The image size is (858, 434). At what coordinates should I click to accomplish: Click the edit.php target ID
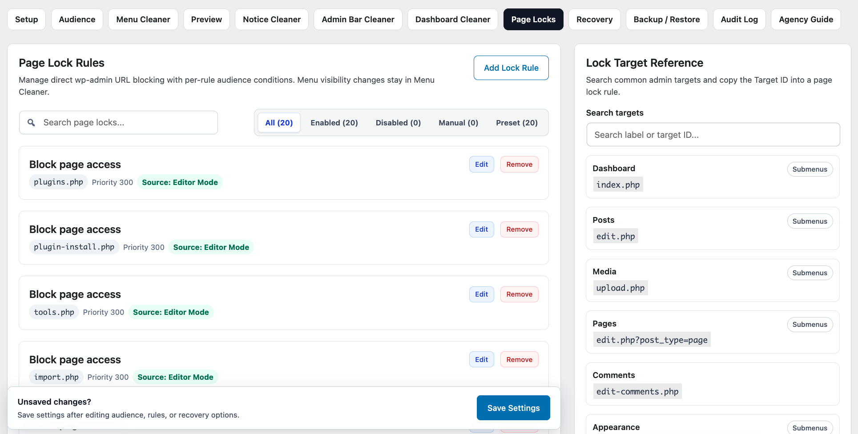616,236
